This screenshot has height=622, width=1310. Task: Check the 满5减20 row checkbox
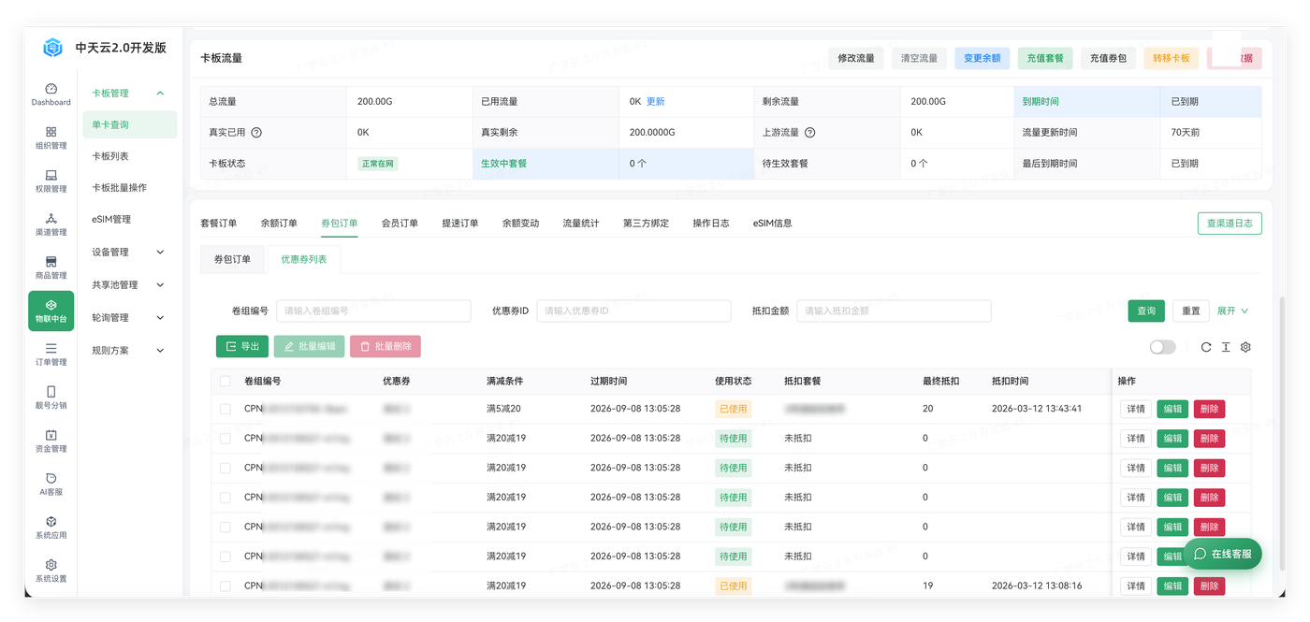click(x=225, y=409)
